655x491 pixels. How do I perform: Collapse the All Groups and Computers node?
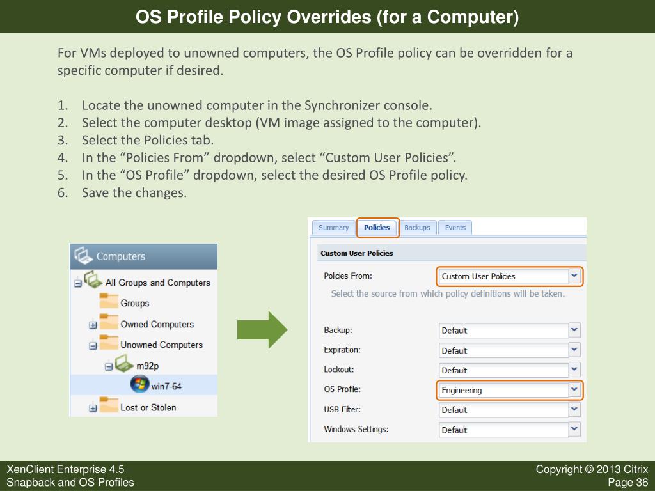coord(77,283)
